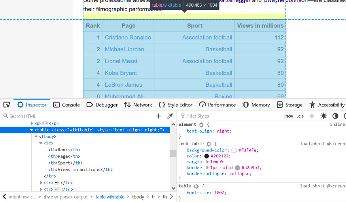Open the Style Editor tab
Image resolution: width=346 pixels, height=202 pixels.
[175, 105]
